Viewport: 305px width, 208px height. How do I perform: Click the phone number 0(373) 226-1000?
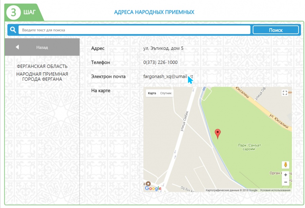[x=160, y=62]
